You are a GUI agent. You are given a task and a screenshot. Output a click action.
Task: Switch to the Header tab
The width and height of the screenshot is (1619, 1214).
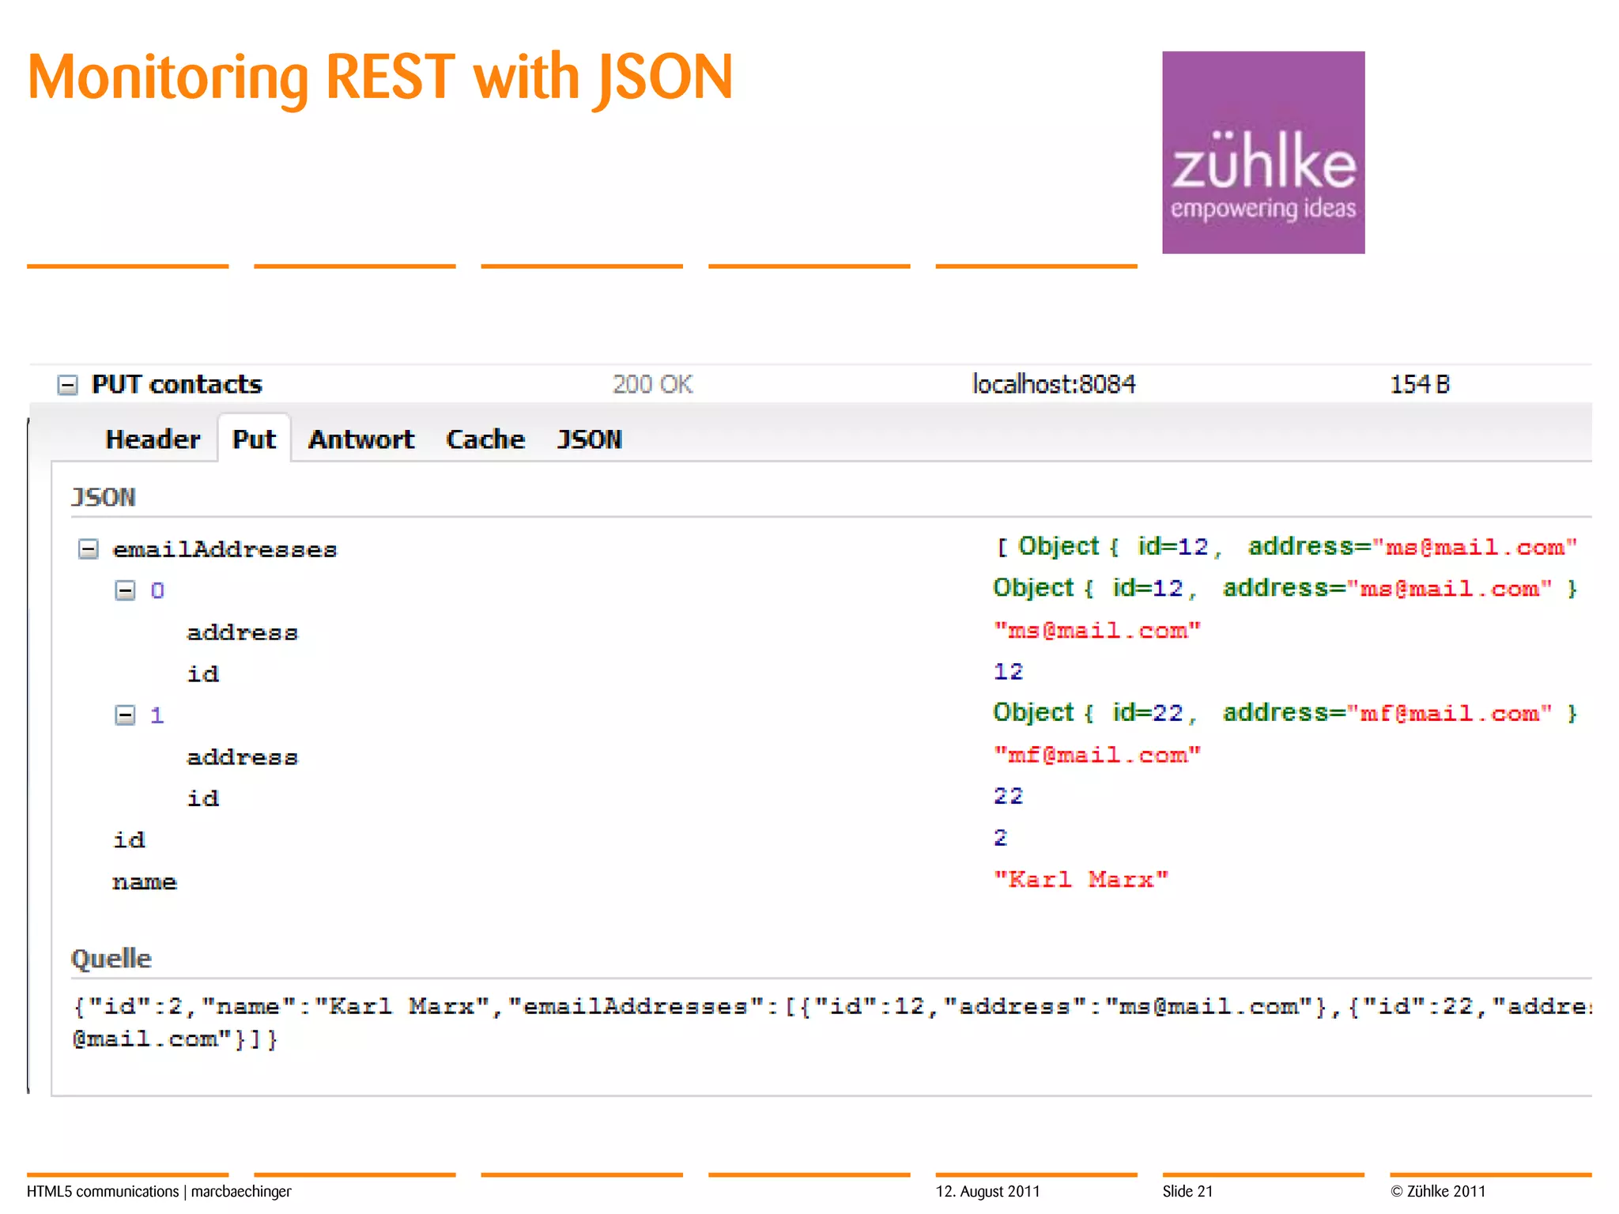coord(153,439)
